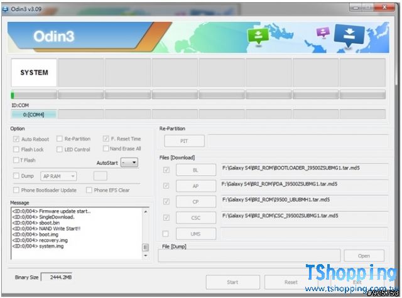Viewport: 402px width, 298px height.
Task: Click the Binary Size value field
Action: (x=57, y=277)
